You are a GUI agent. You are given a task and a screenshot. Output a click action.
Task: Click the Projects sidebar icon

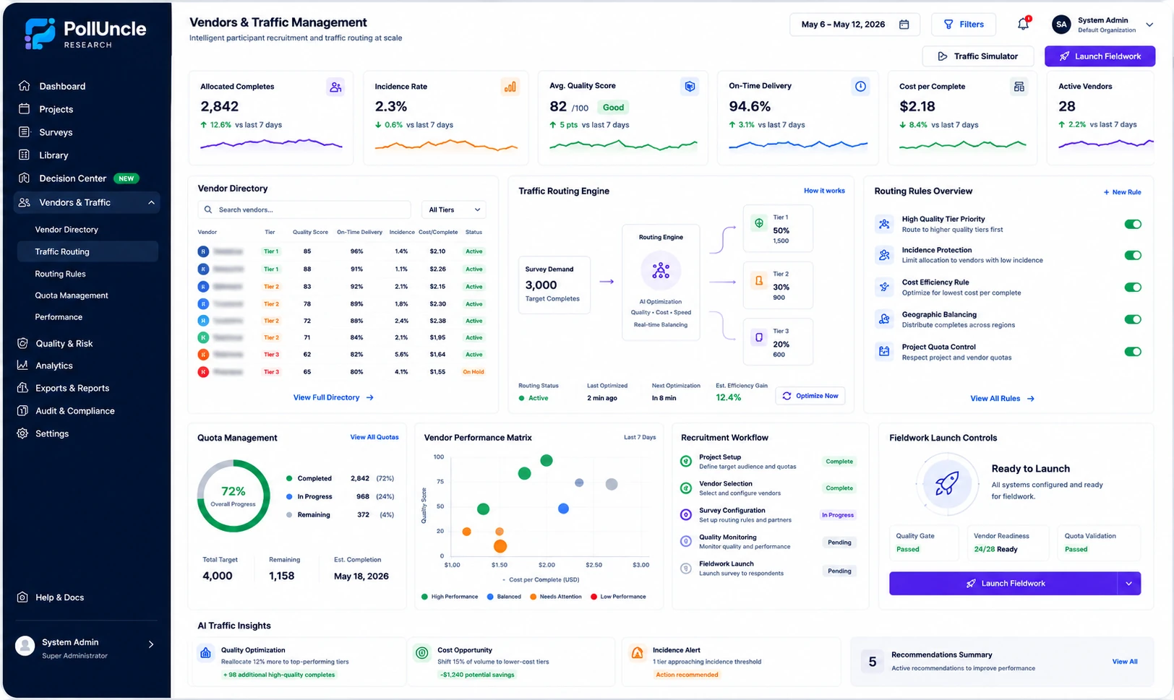(24, 109)
